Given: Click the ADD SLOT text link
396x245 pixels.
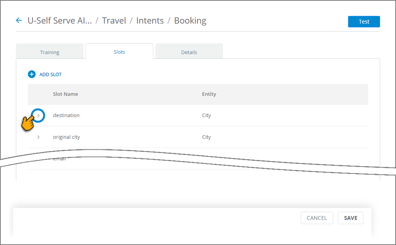Looking at the screenshot, I should pos(50,75).
